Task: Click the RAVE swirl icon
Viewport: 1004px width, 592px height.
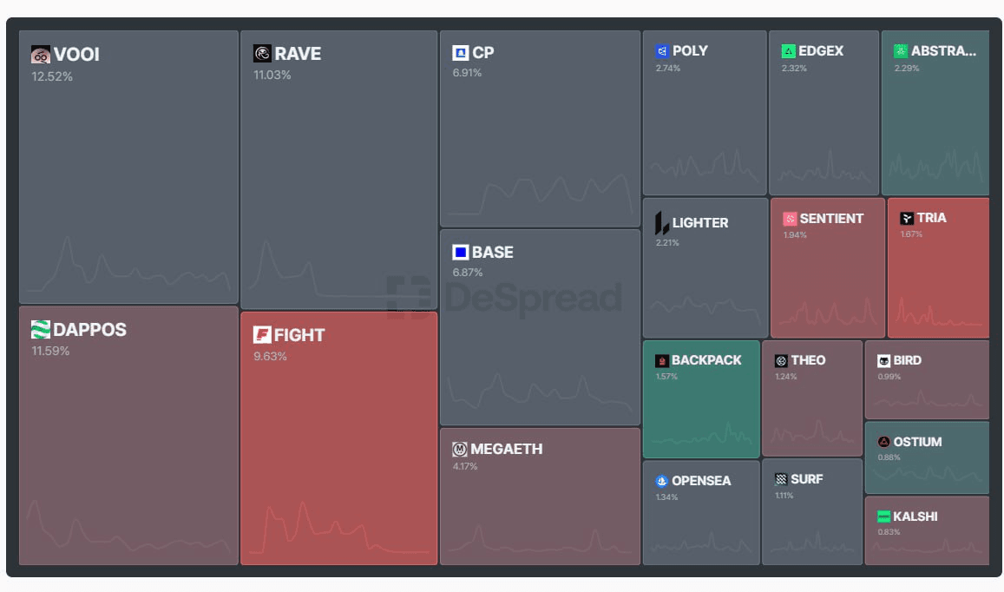Action: (262, 54)
